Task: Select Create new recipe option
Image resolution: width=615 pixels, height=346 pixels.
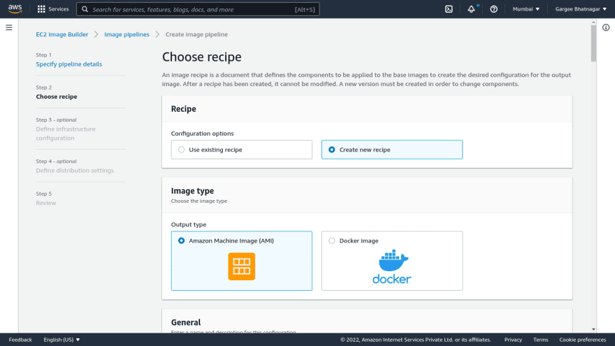Action: coord(392,150)
